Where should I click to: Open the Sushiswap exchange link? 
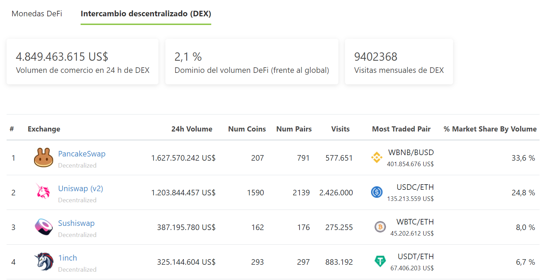pyautogui.click(x=76, y=223)
